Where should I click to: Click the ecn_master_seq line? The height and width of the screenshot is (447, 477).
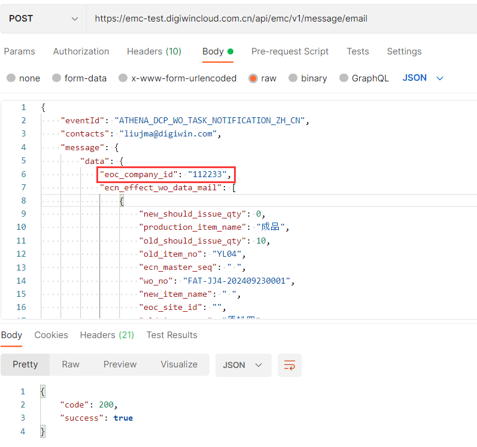click(192, 267)
